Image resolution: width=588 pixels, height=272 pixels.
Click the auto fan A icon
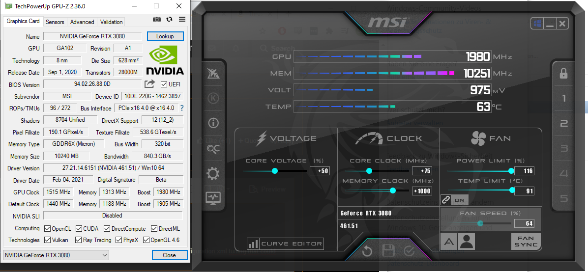[449, 242]
